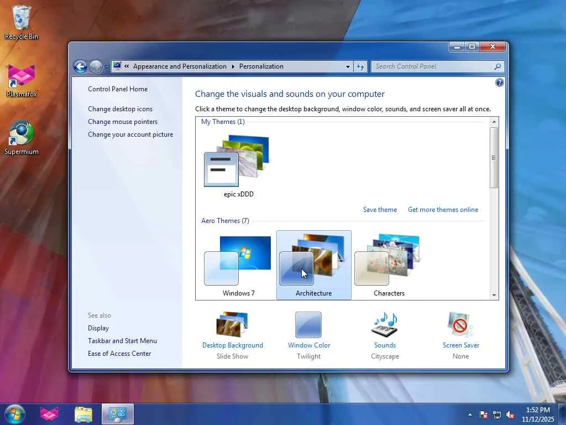Open the muted volume tray icon
Viewport: 566px width, 425px height.
[510, 414]
